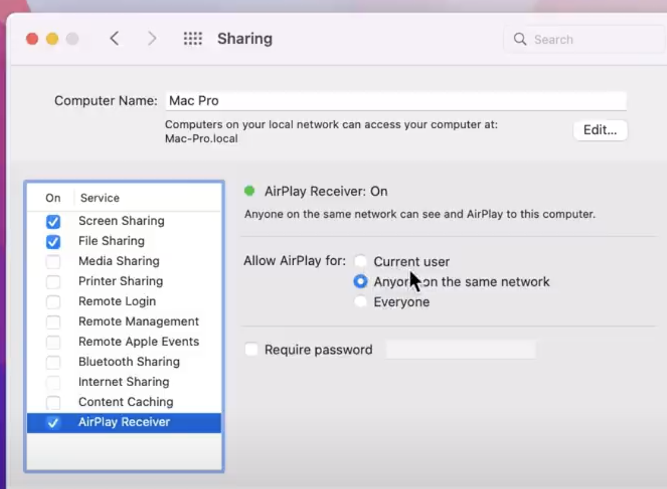Close the Sharing window with red button
The image size is (667, 489).
pos(32,39)
